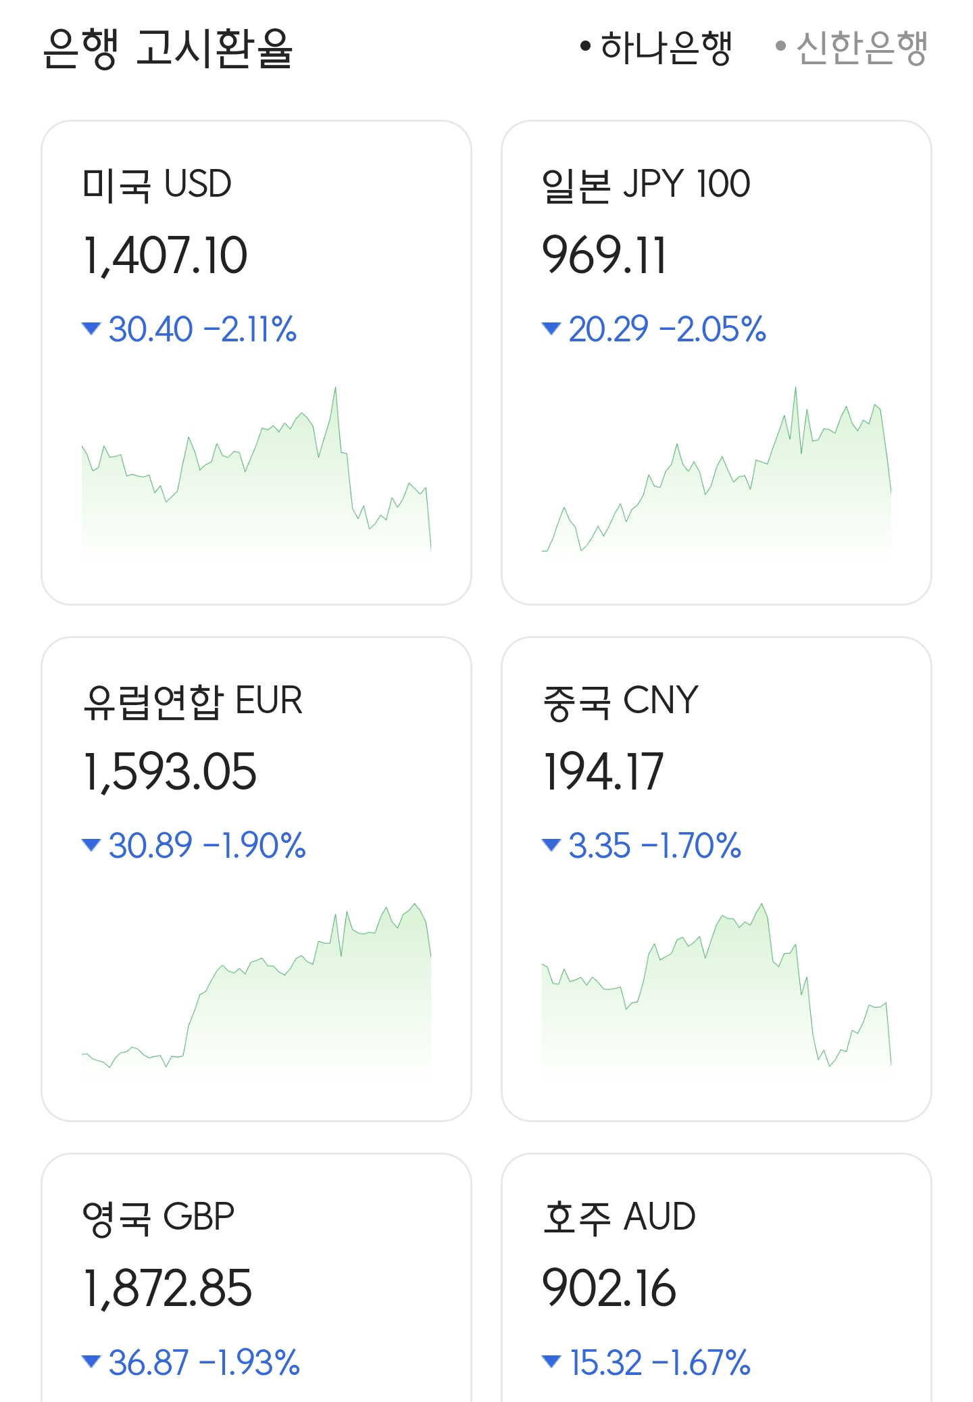The image size is (973, 1402).
Task: Click the GBP down-arrow change indicator
Action: (91, 1361)
